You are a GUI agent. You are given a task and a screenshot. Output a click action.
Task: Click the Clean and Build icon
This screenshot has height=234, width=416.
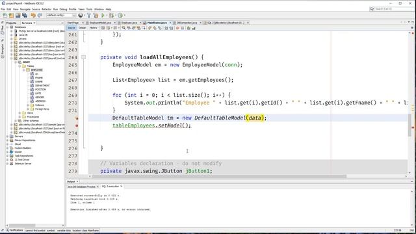96,16
